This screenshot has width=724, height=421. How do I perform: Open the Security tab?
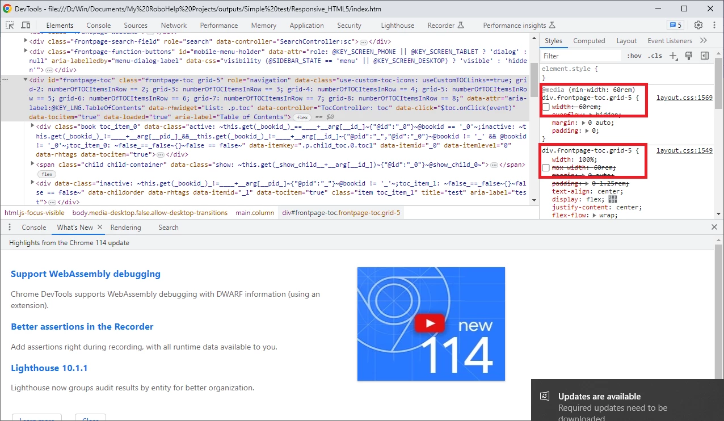pyautogui.click(x=349, y=25)
